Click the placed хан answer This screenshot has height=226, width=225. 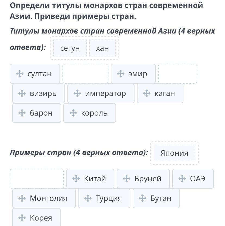click(102, 48)
